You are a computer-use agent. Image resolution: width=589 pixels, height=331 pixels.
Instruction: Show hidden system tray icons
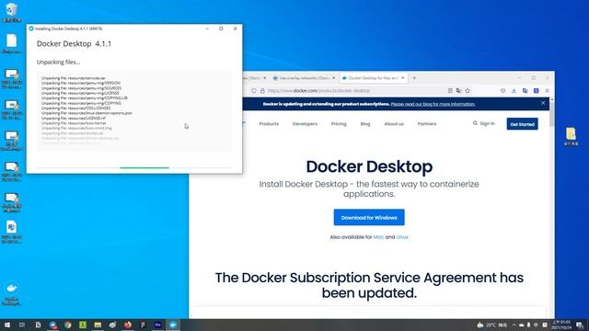click(x=514, y=325)
